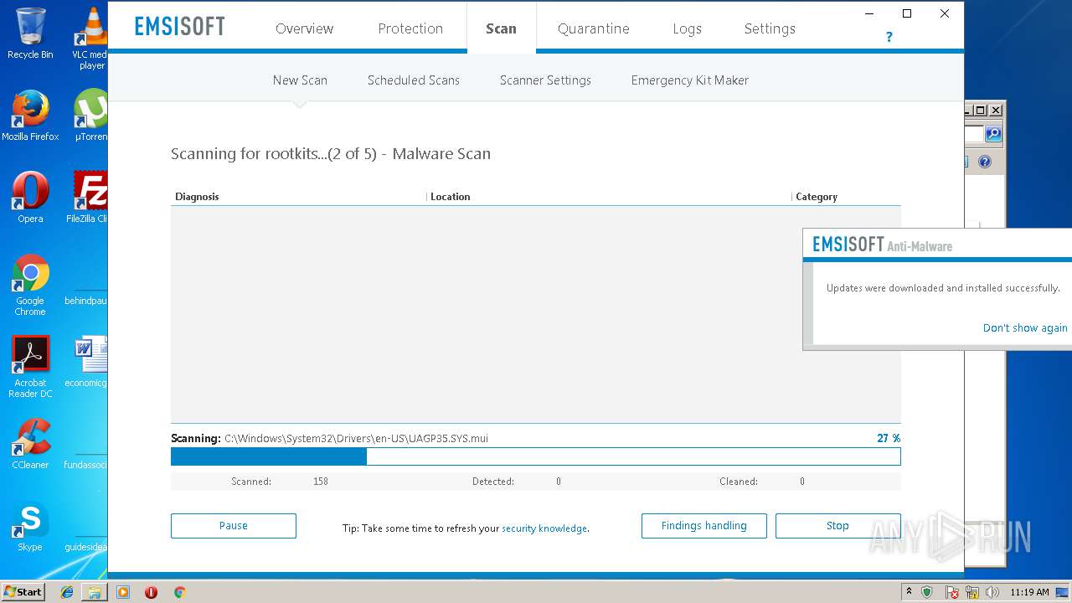This screenshot has height=603, width=1072.
Task: Stop the malware scan
Action: pos(838,526)
